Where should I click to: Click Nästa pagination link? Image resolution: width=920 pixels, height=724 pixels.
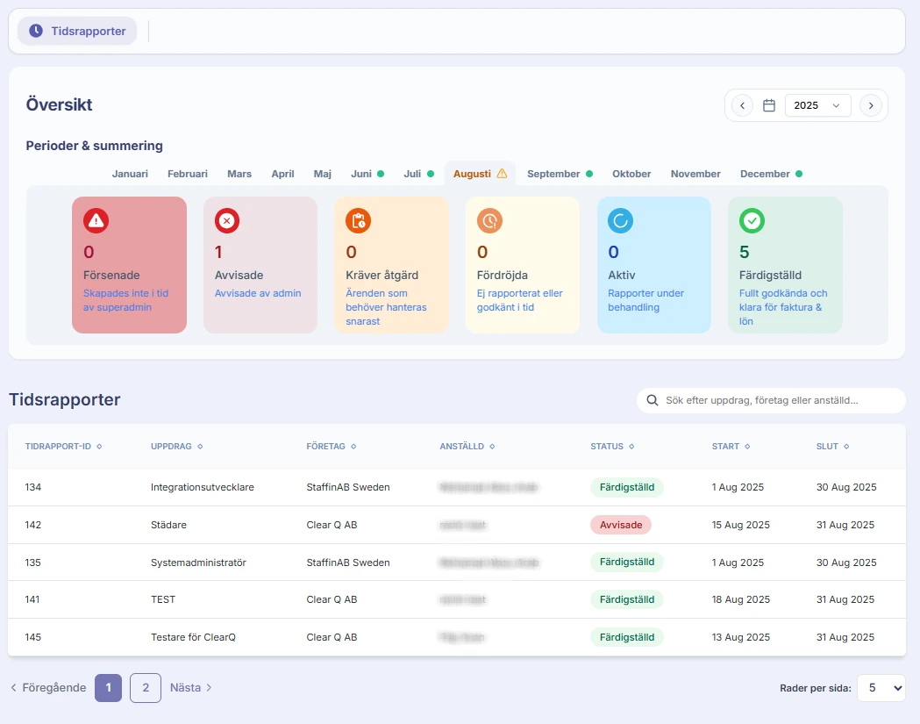pyautogui.click(x=190, y=688)
